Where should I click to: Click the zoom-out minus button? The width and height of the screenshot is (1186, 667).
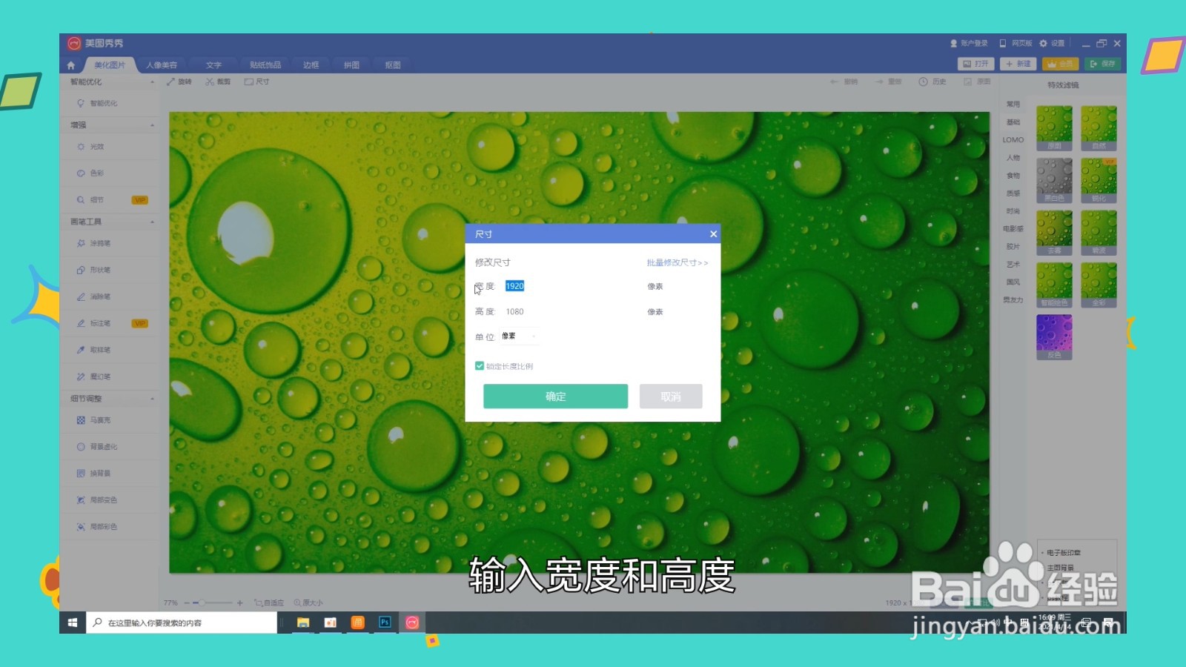187,603
